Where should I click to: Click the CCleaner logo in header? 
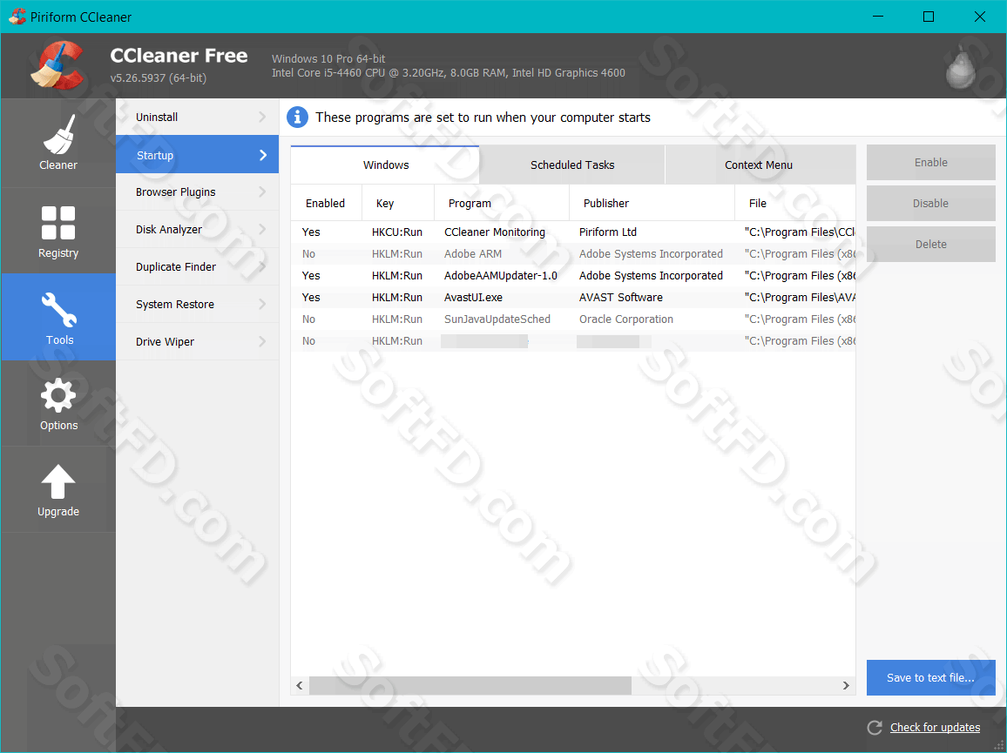click(57, 64)
